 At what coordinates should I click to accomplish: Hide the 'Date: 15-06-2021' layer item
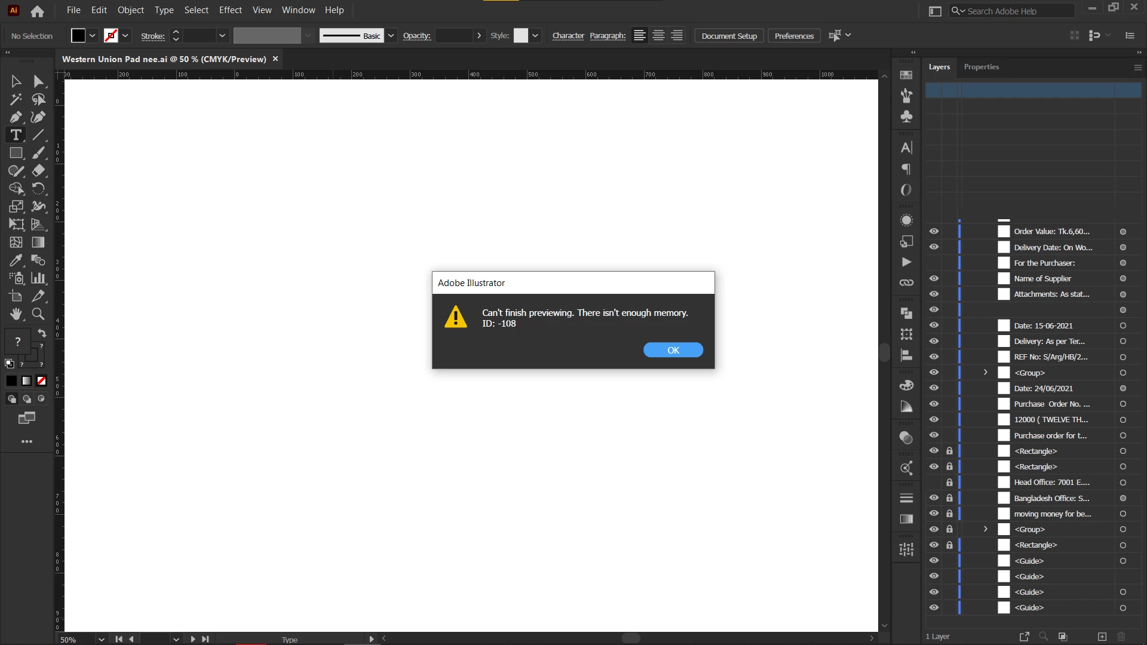point(934,325)
